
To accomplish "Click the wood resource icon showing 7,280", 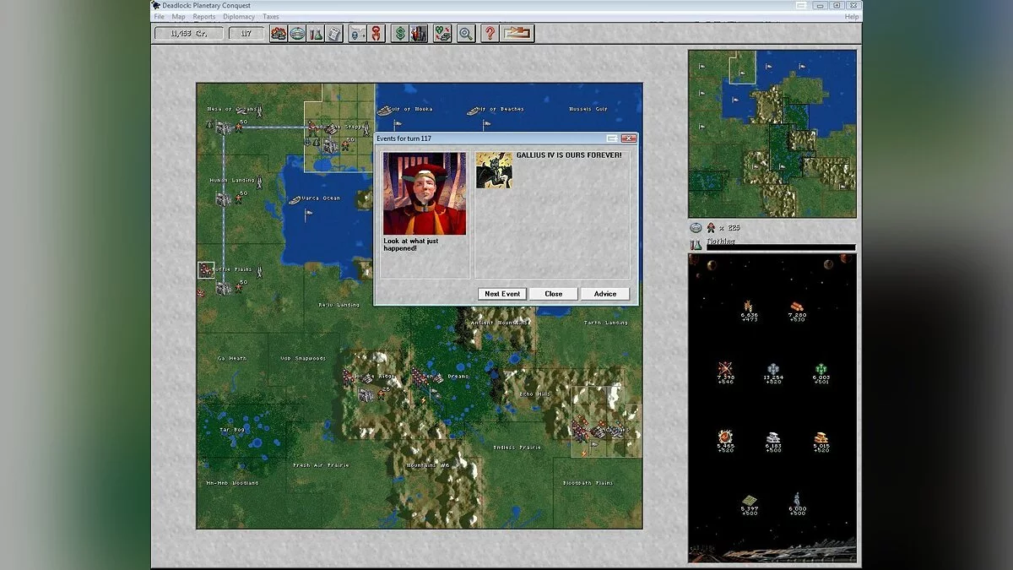I will tap(797, 307).
